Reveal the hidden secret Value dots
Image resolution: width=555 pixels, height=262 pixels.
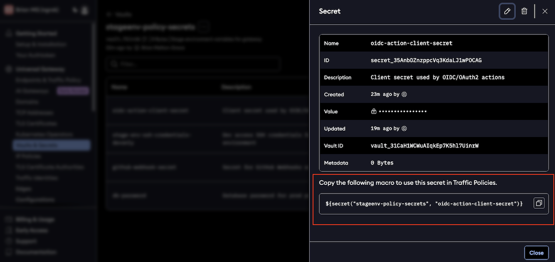pyautogui.click(x=402, y=111)
